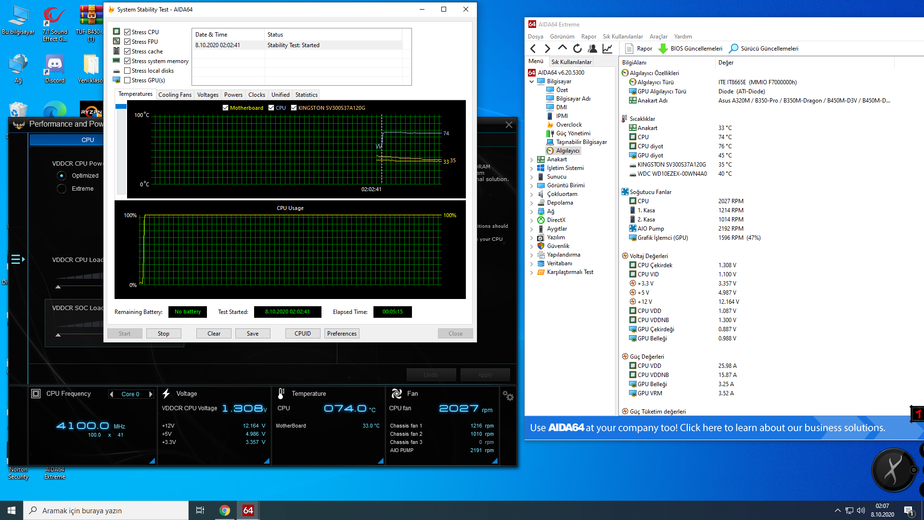Click the up-level arrow in AIDA64 toolbar
Viewport: 924px width, 520px height.
click(x=562, y=48)
